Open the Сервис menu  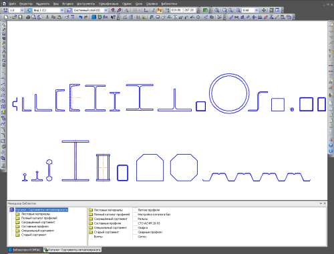point(126,4)
